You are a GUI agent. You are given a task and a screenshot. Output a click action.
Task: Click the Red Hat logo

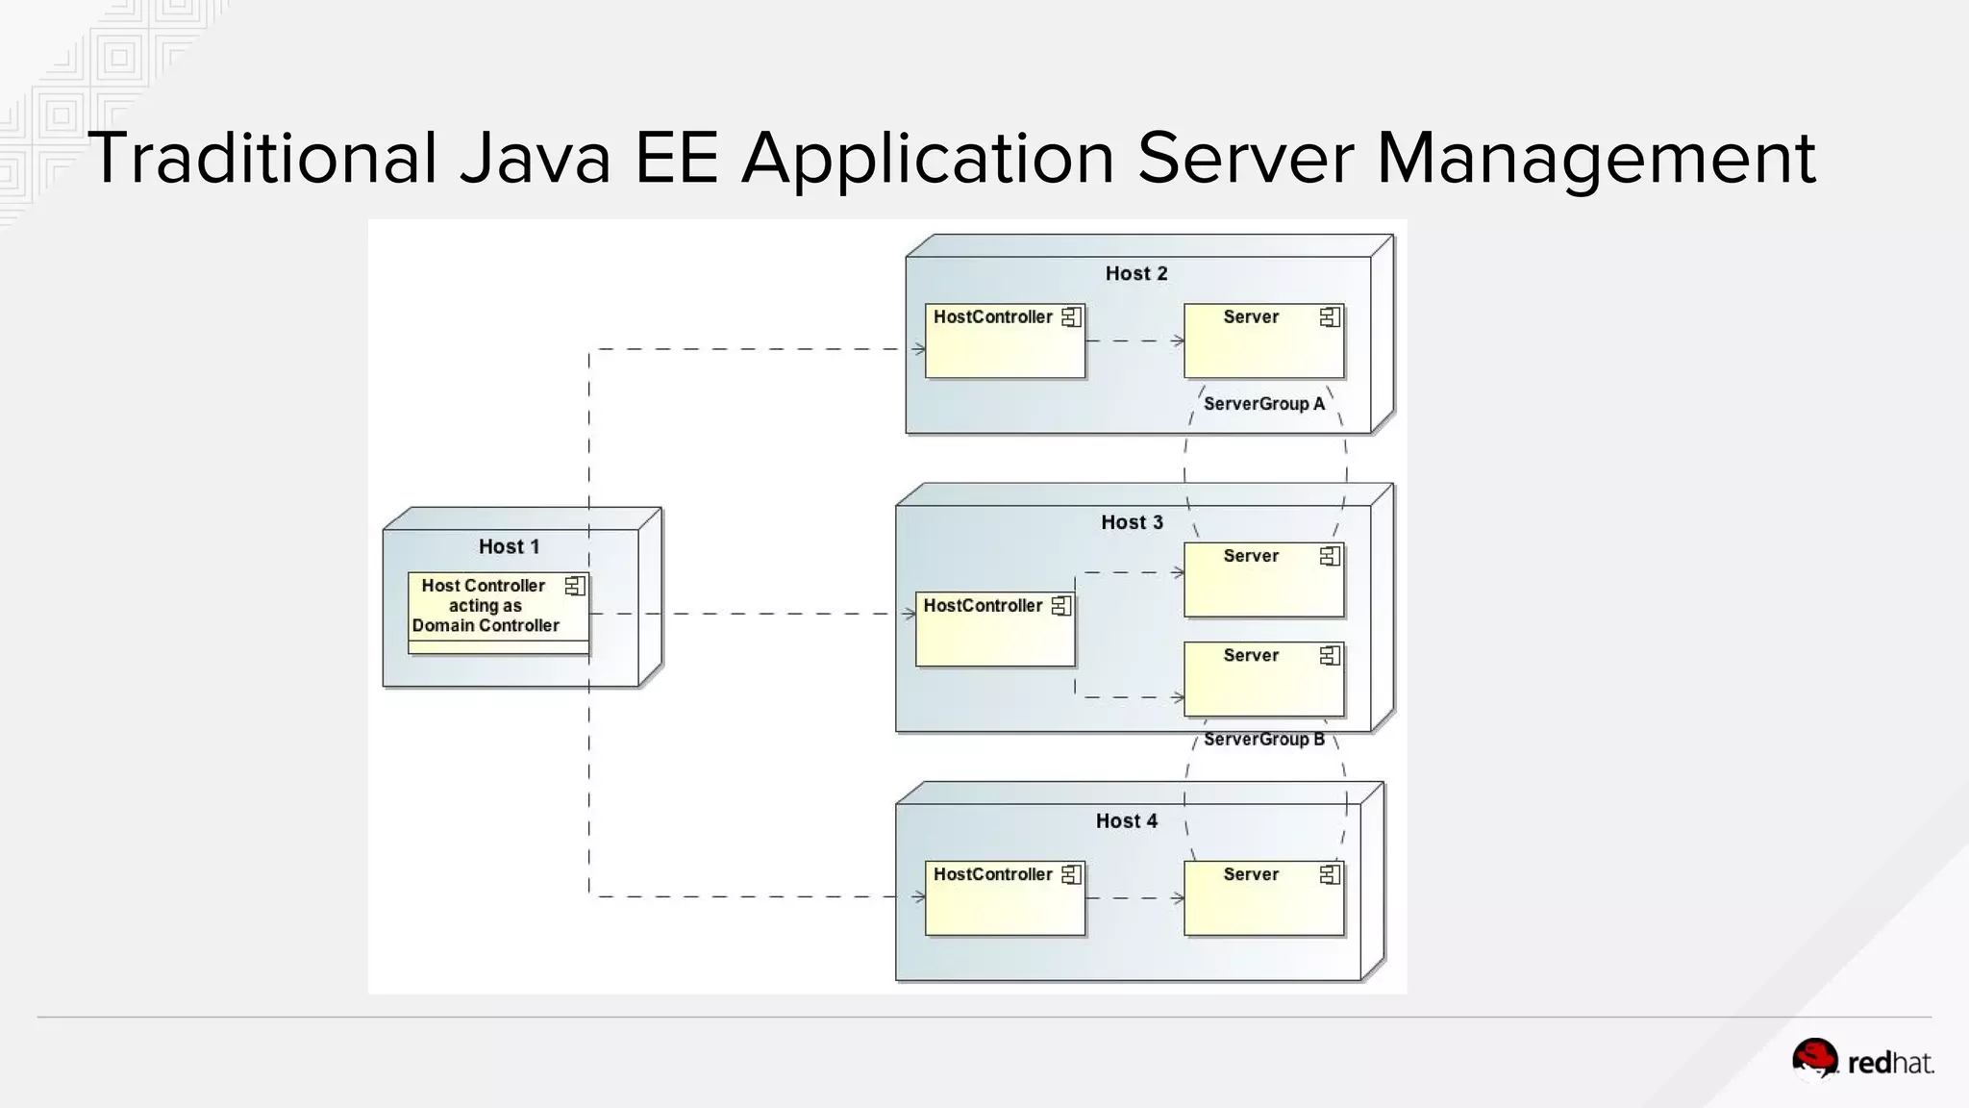pyautogui.click(x=1863, y=1061)
